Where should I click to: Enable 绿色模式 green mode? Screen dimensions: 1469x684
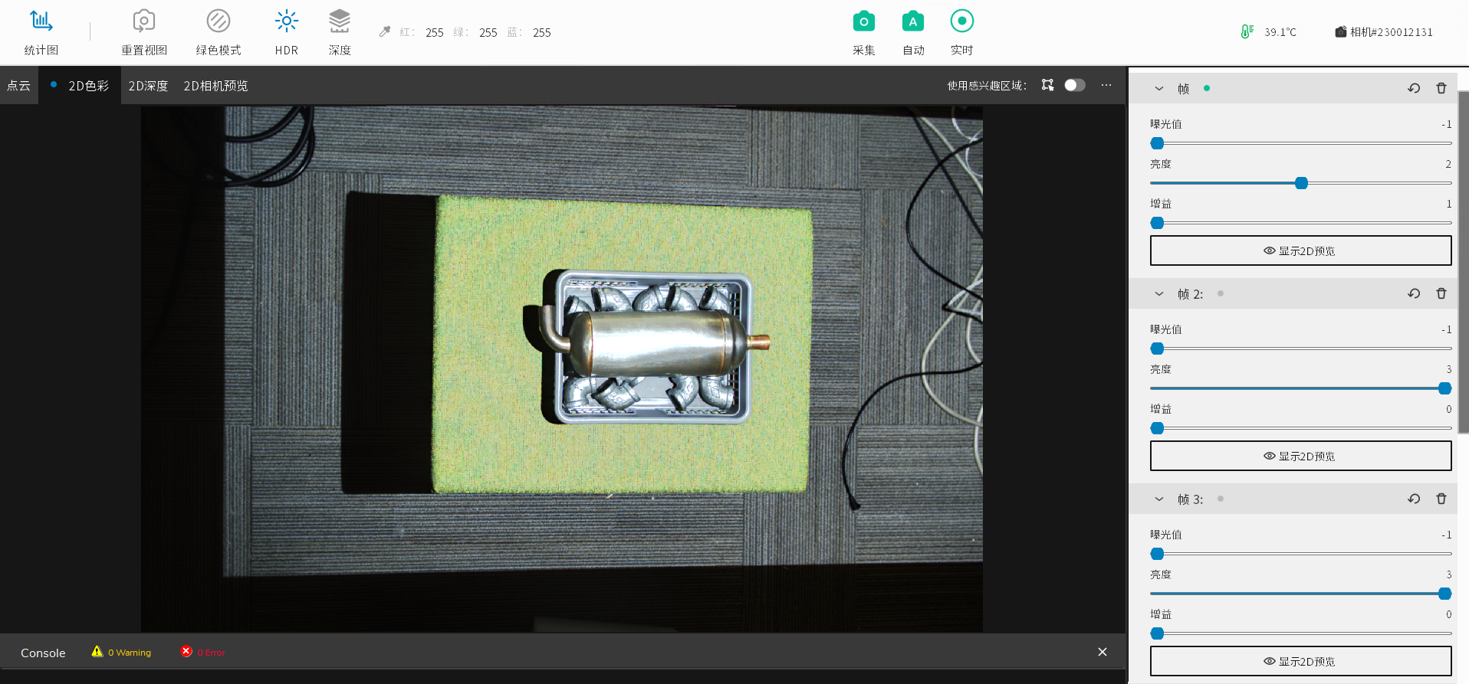tap(218, 22)
